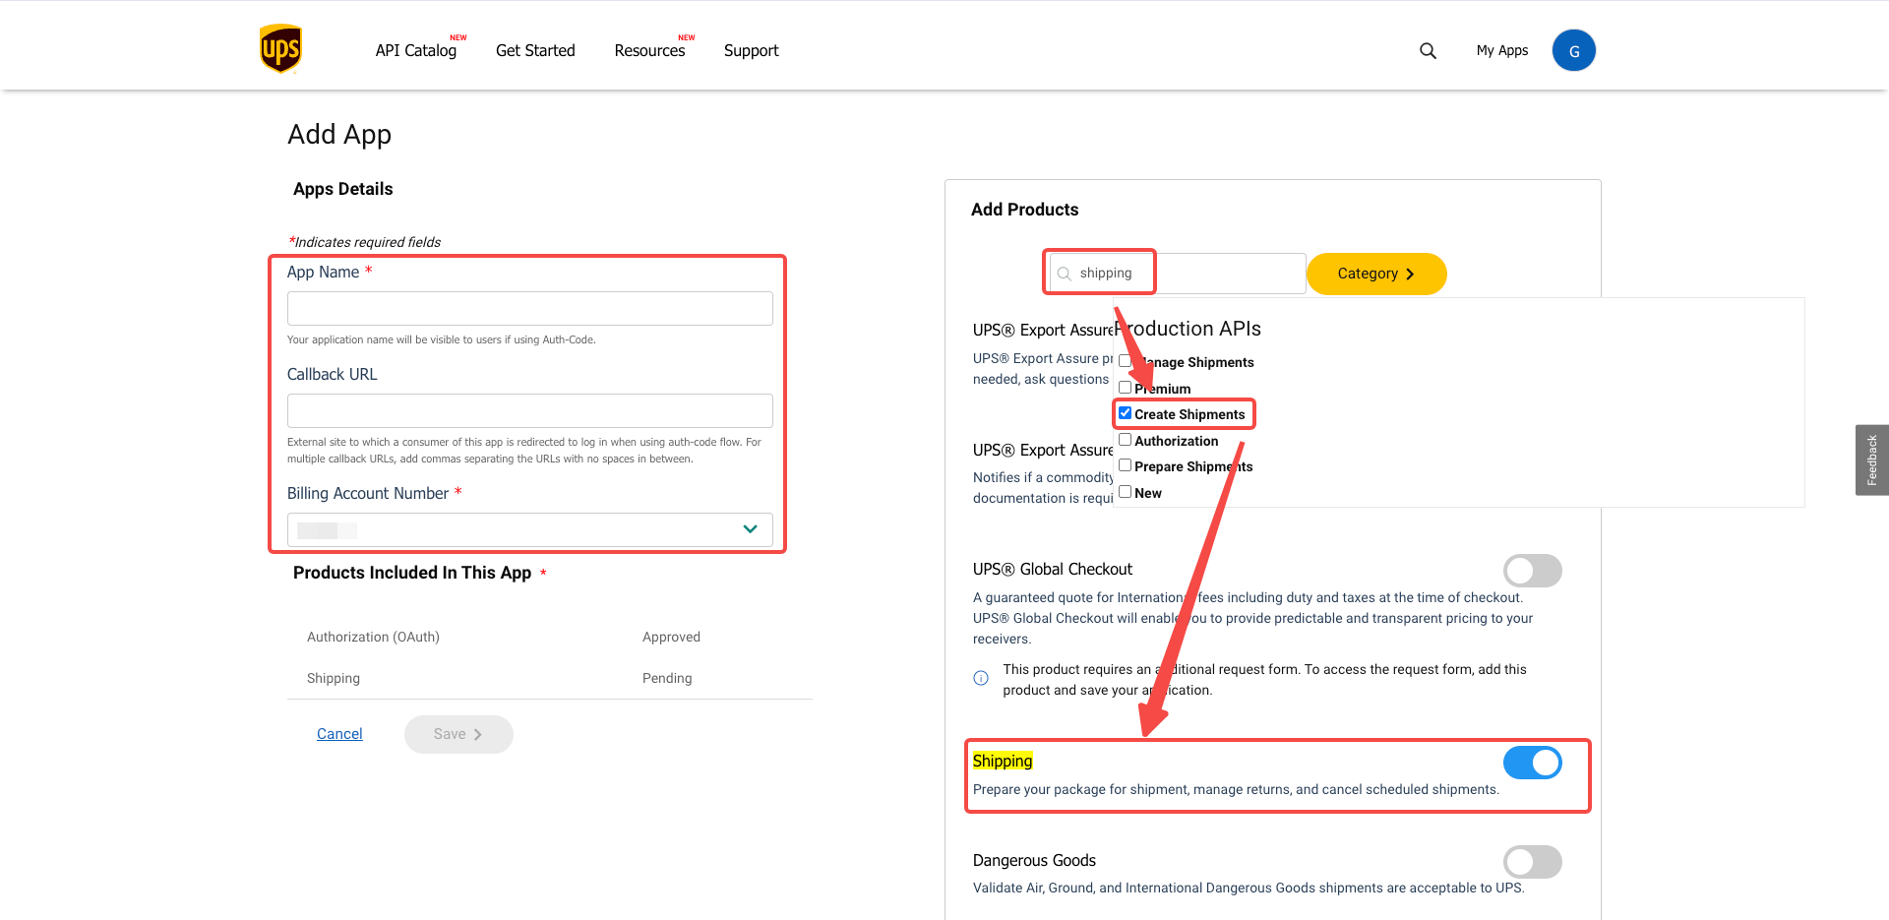Image resolution: width=1889 pixels, height=920 pixels.
Task: Open site search with magnifier icon
Action: [x=1428, y=51]
